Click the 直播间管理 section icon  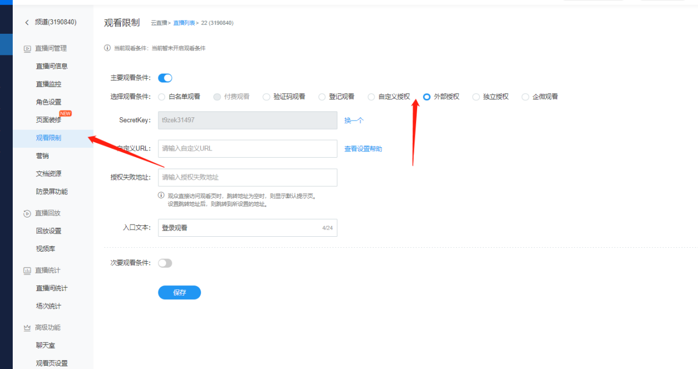[27, 49]
